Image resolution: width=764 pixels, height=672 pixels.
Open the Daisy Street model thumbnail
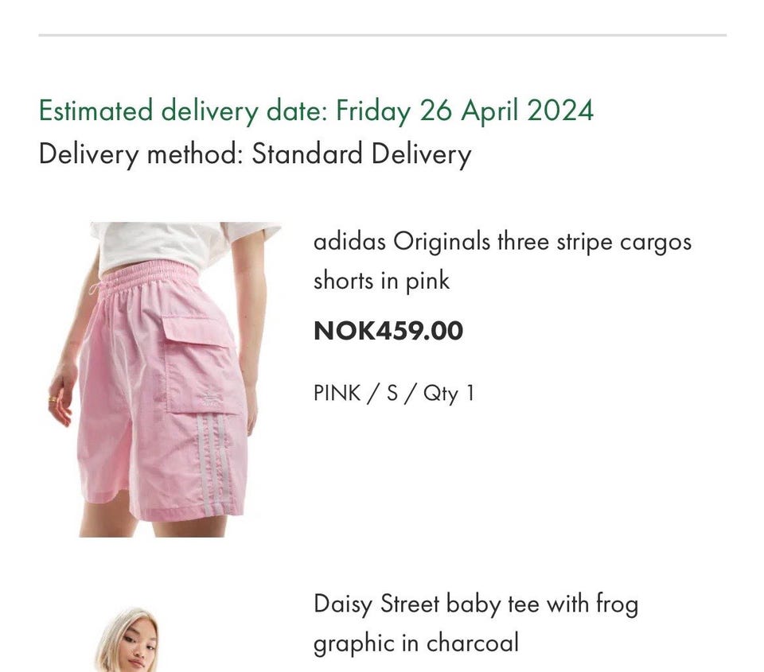[x=127, y=639]
